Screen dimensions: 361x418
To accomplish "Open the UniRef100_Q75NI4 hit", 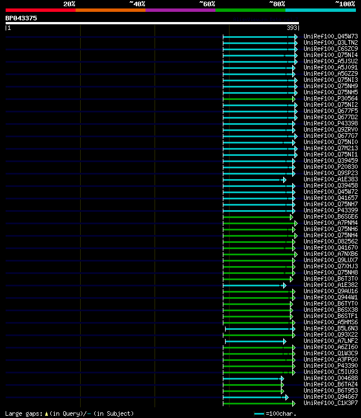I will pos(331,55).
